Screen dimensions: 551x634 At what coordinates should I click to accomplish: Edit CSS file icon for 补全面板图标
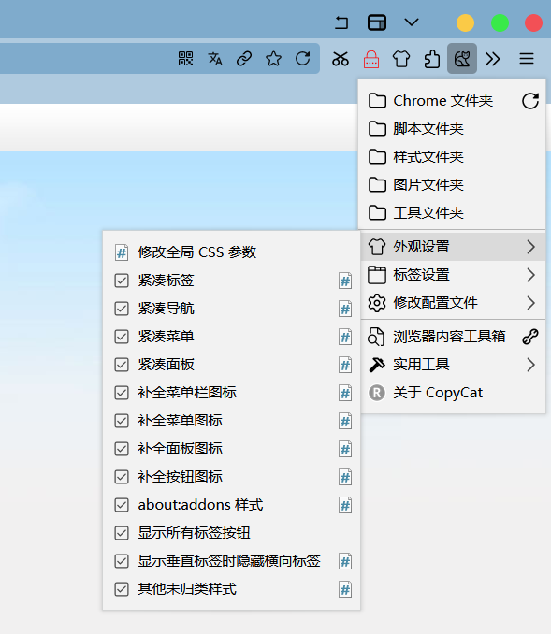pos(345,449)
